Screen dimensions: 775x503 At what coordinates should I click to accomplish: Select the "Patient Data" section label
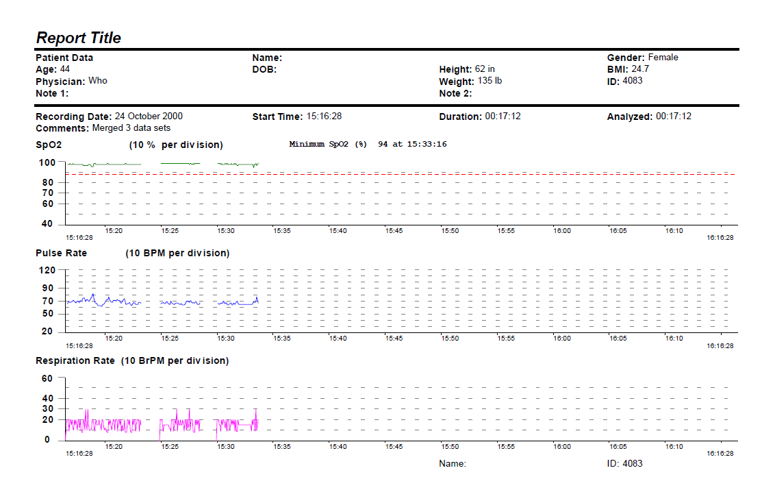[64, 58]
